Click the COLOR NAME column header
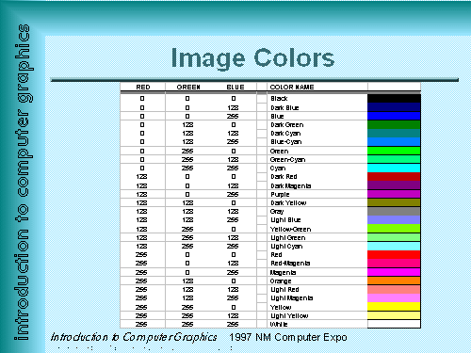The image size is (471, 353). tap(292, 88)
